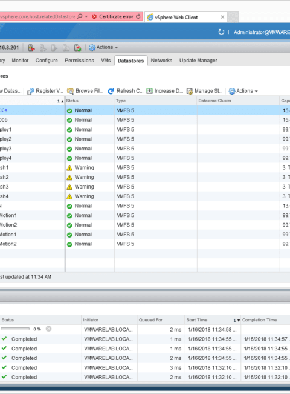Select the ploy4 datastore row
This screenshot has width=290, height=394.
tap(145, 158)
